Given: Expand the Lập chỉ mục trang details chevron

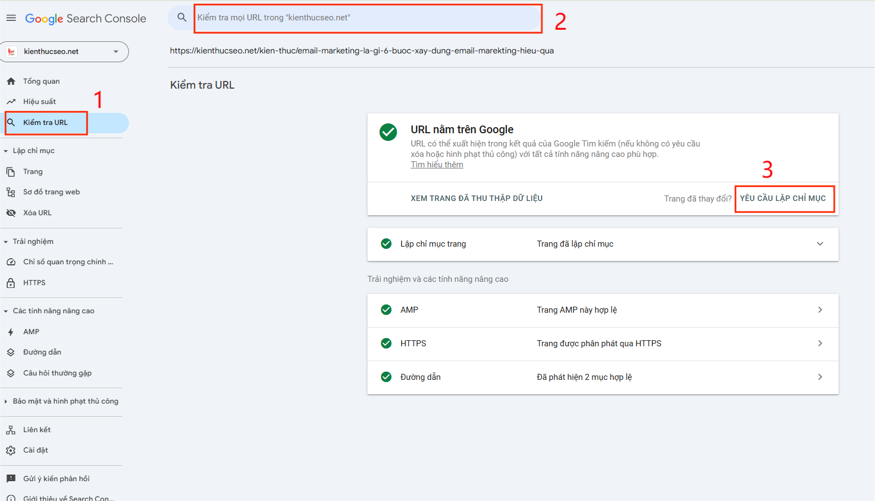Looking at the screenshot, I should (820, 244).
